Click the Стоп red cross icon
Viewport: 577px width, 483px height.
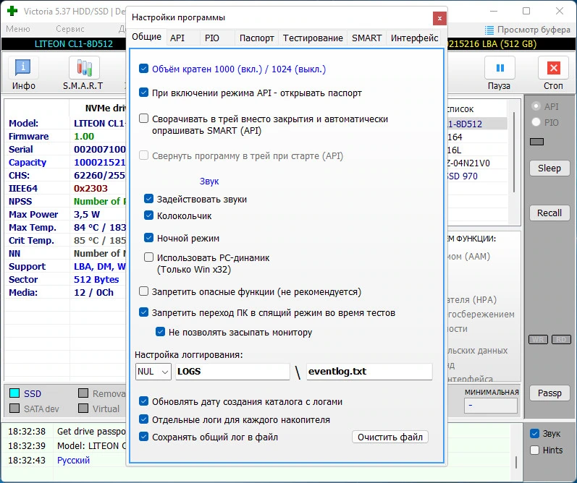coord(553,68)
